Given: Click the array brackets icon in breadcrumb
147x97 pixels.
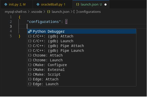Looking at the screenshot, I should [75, 12].
